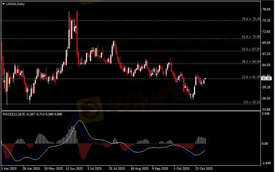Click the 0.00 MACD scale value
This screenshot has height=172, width=275.
pyautogui.click(x=265, y=144)
